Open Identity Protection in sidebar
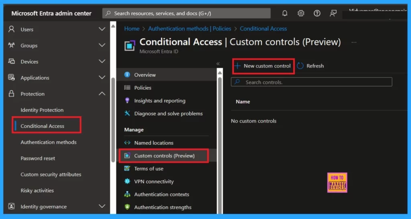The width and height of the screenshot is (411, 219). 42,110
